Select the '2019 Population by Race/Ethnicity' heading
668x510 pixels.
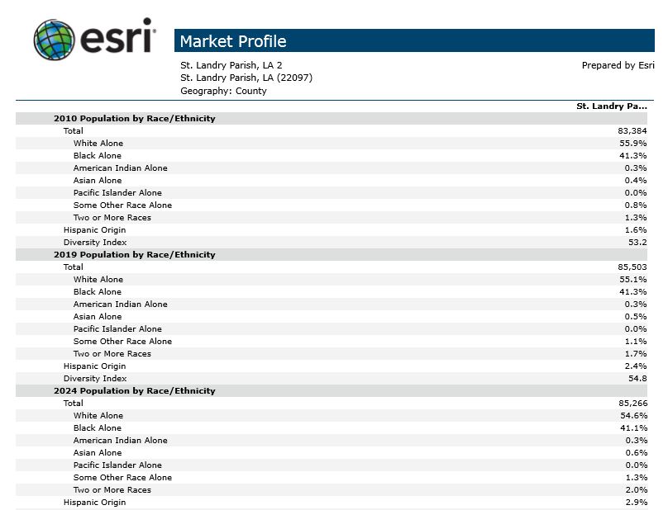pyautogui.click(x=134, y=254)
